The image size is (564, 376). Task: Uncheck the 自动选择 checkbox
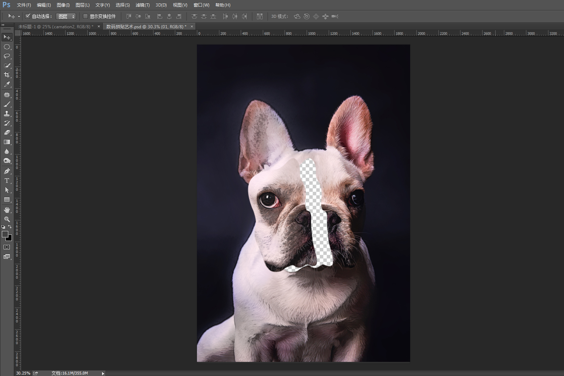(28, 16)
